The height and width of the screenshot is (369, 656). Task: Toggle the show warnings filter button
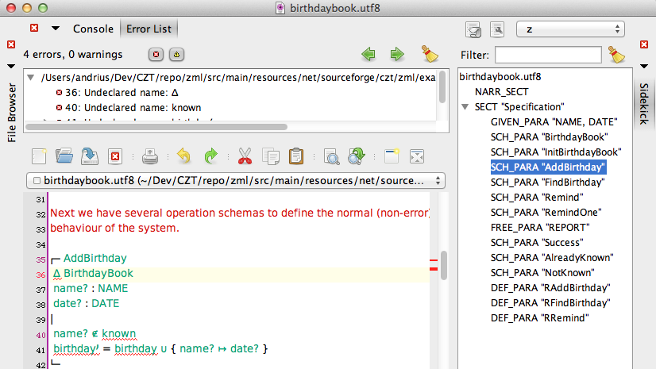(176, 55)
